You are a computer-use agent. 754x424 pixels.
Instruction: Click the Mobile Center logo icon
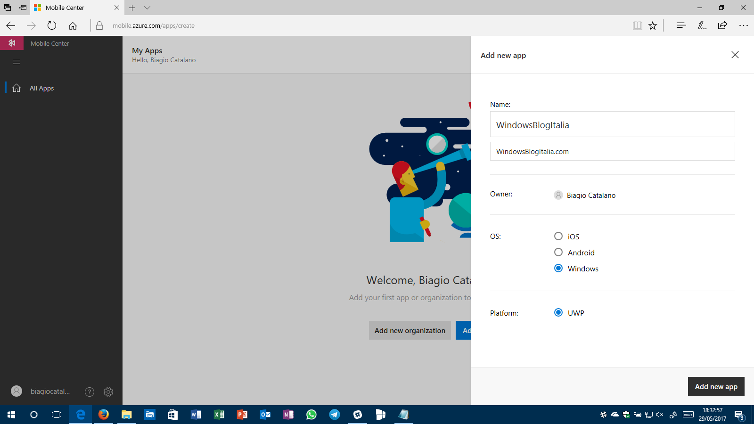coord(12,43)
